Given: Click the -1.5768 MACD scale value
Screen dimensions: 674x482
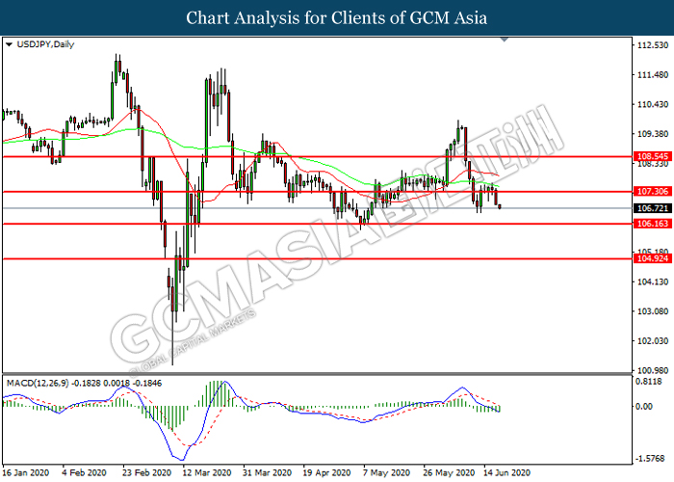Looking at the screenshot, I should 649,459.
